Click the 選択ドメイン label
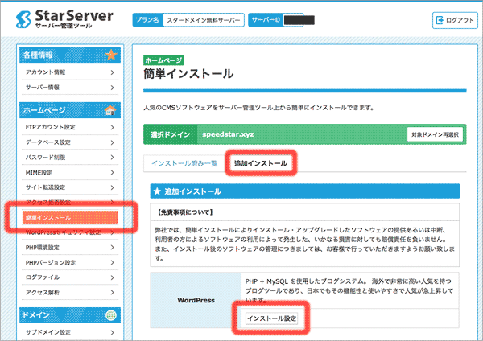 171,134
